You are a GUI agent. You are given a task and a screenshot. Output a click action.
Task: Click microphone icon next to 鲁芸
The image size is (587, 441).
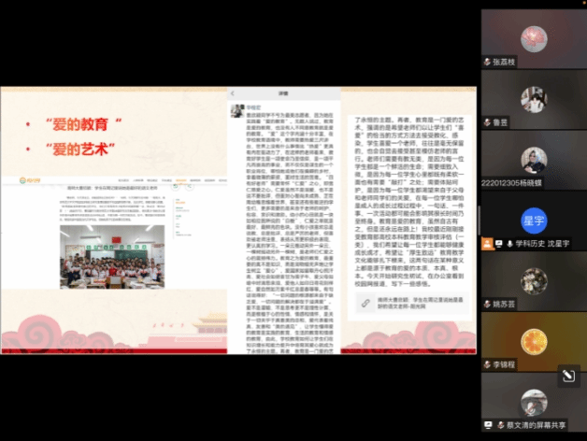[487, 122]
